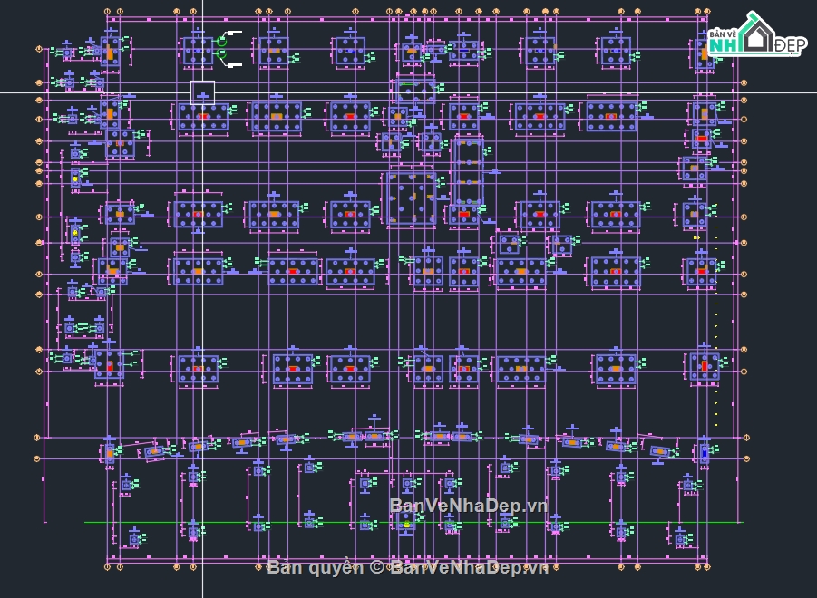Click the bottom-right orange grid axis bubble
The image size is (817, 598).
[706, 567]
